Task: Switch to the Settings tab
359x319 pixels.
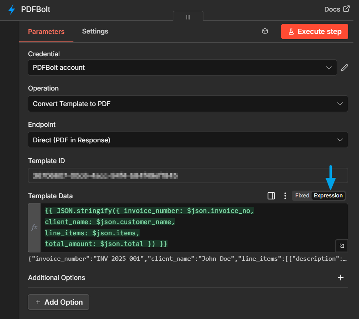Action: tap(95, 31)
